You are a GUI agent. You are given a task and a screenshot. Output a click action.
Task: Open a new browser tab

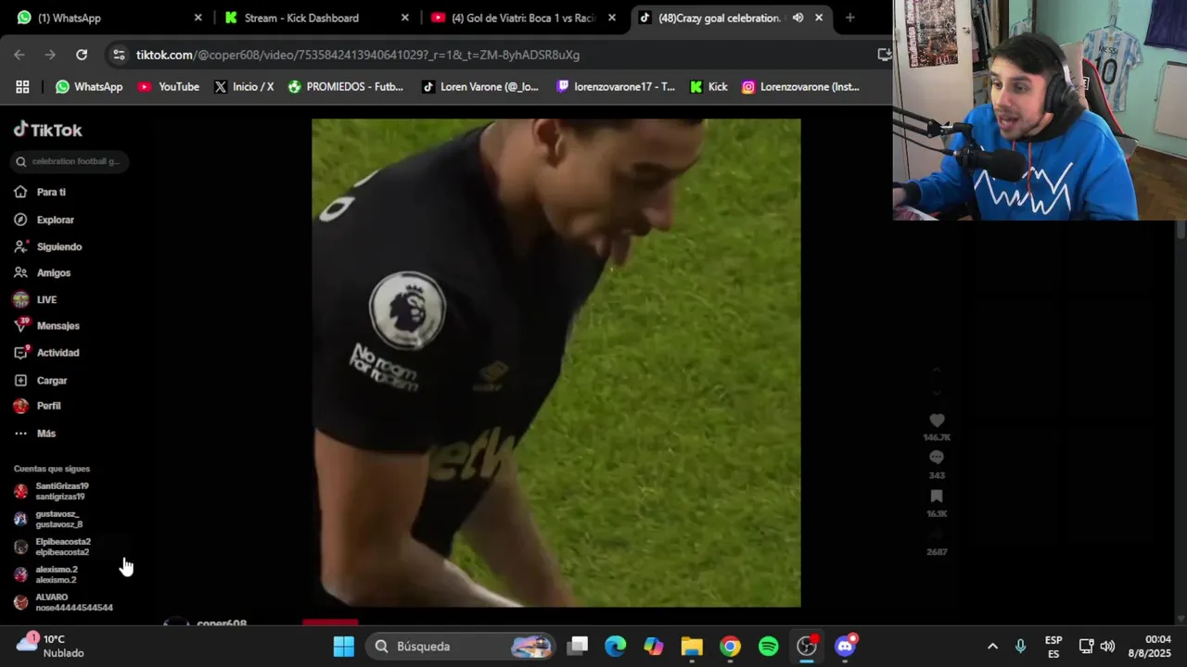[x=849, y=18]
